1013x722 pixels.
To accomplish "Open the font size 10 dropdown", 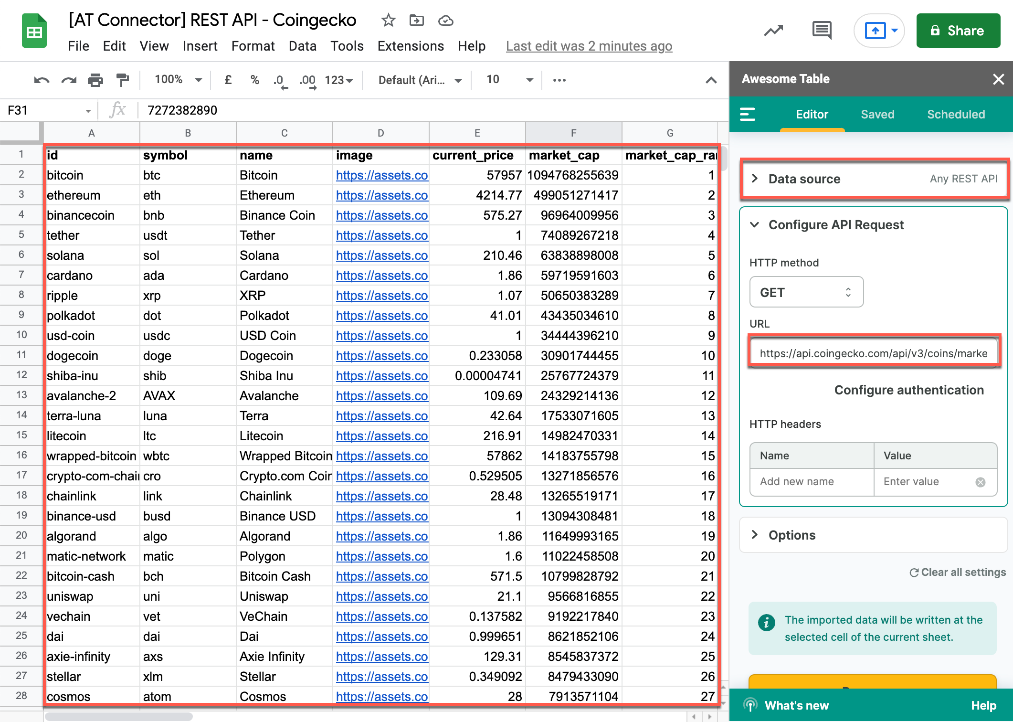I will point(509,80).
